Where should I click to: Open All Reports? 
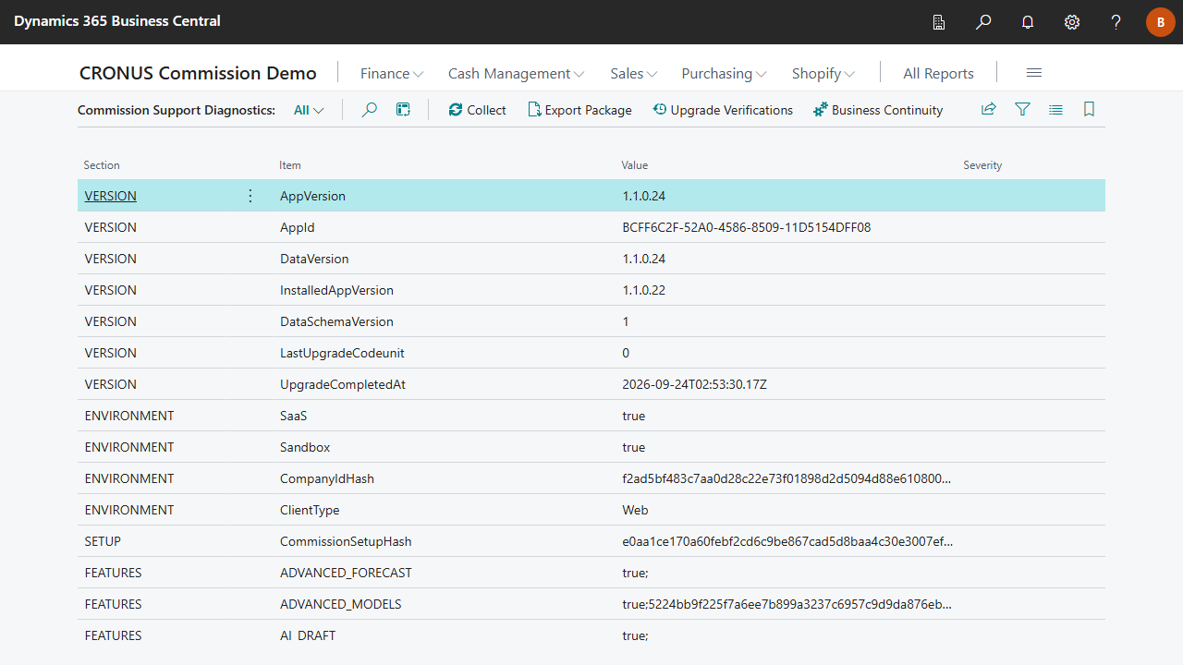point(938,73)
